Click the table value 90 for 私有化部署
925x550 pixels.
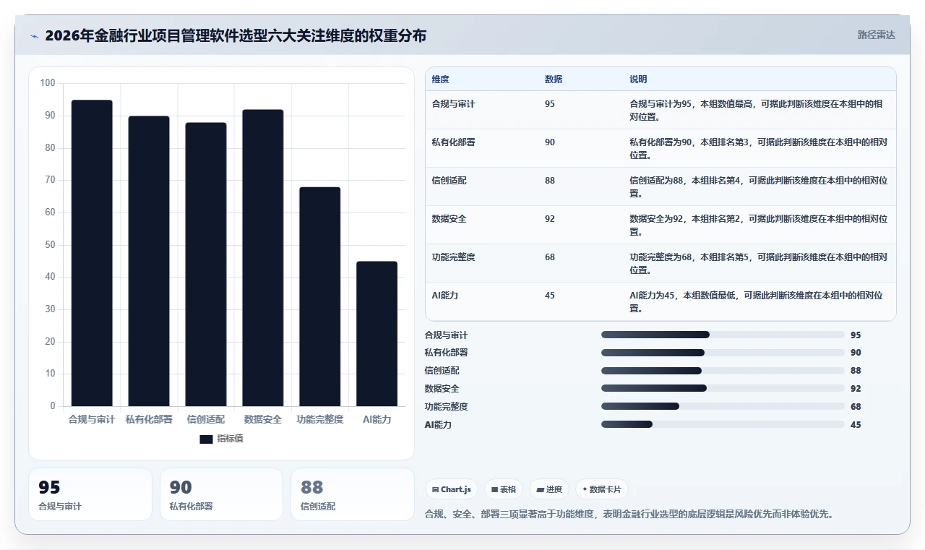[x=550, y=142]
